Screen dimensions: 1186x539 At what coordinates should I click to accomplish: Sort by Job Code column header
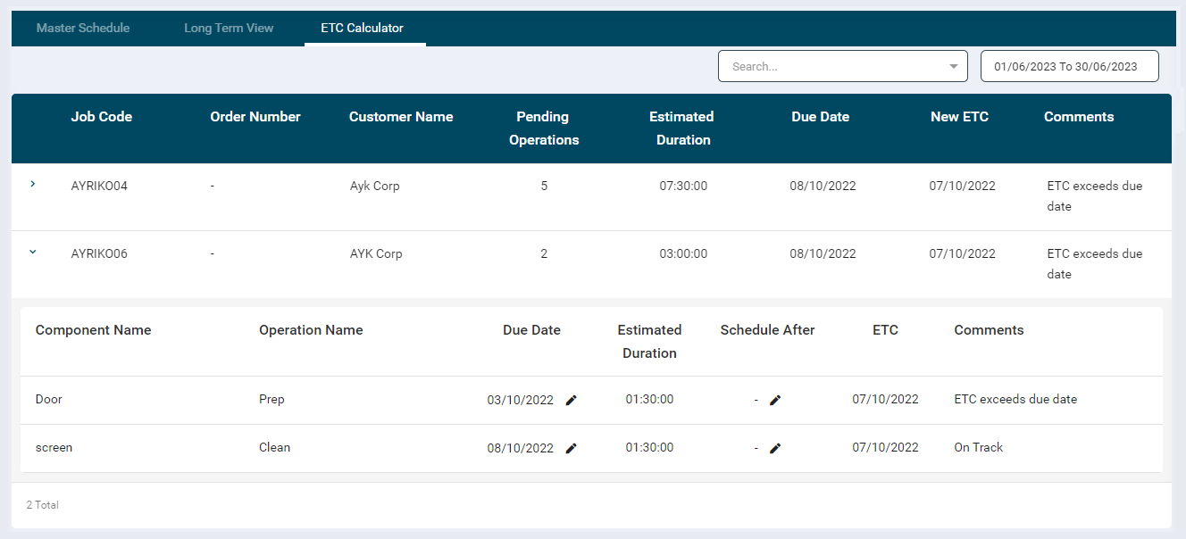pyautogui.click(x=102, y=117)
